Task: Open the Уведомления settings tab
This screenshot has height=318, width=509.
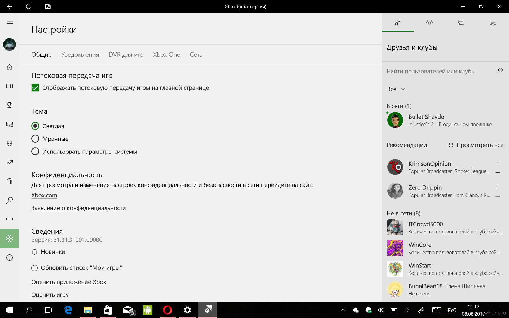Action: [x=80, y=55]
